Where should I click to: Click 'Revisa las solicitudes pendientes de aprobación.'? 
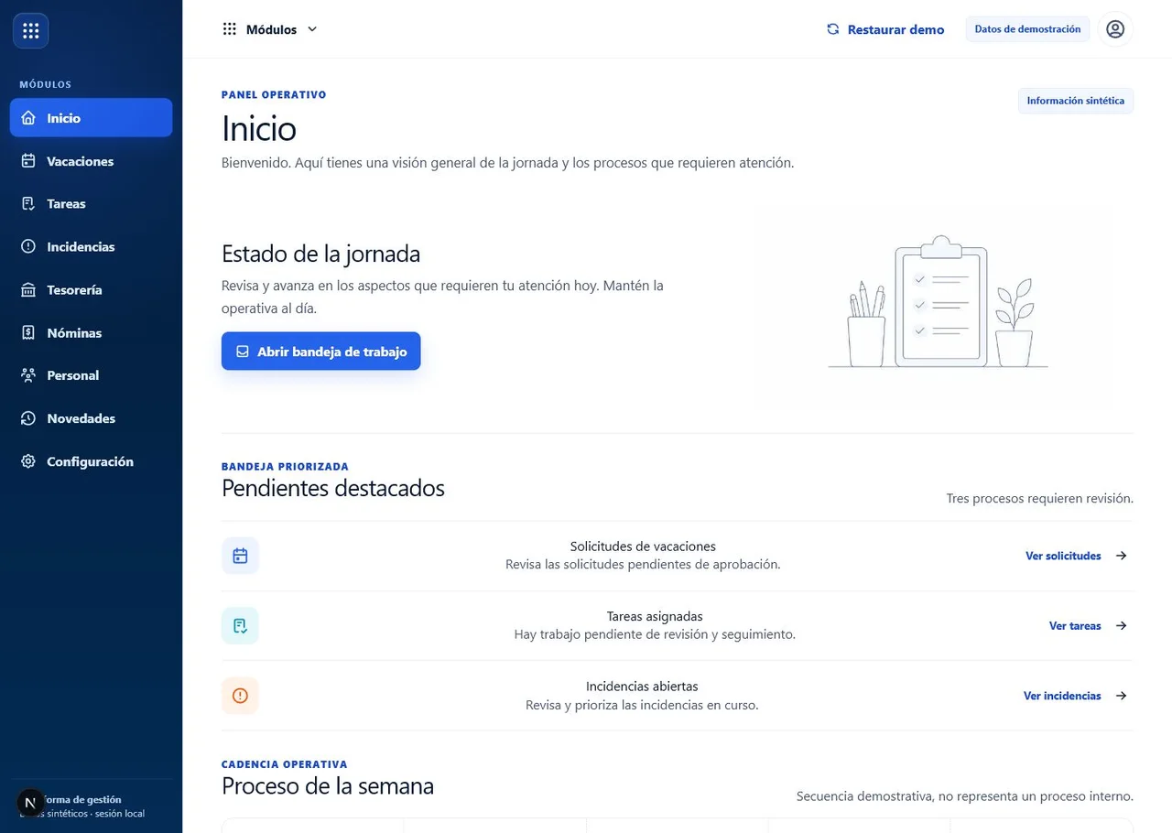coord(643,565)
